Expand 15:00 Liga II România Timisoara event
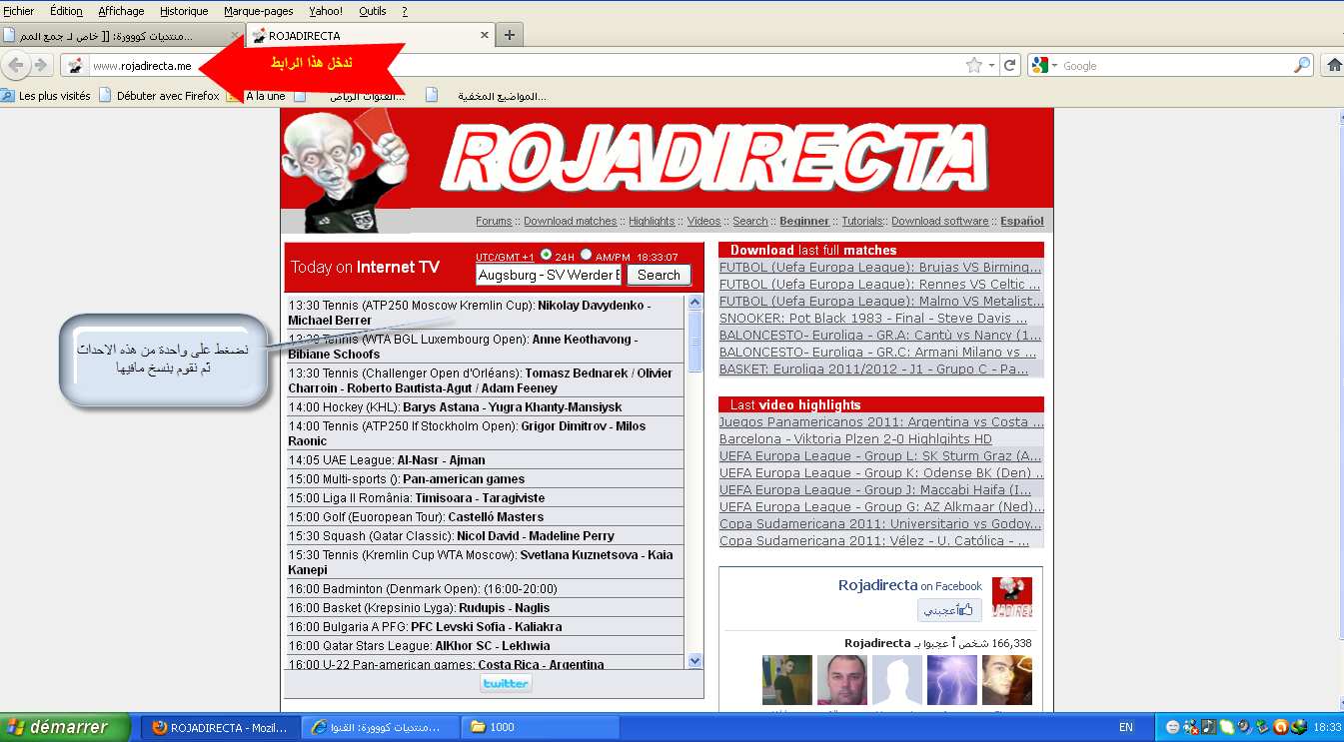This screenshot has height=742, width=1344. [x=485, y=498]
